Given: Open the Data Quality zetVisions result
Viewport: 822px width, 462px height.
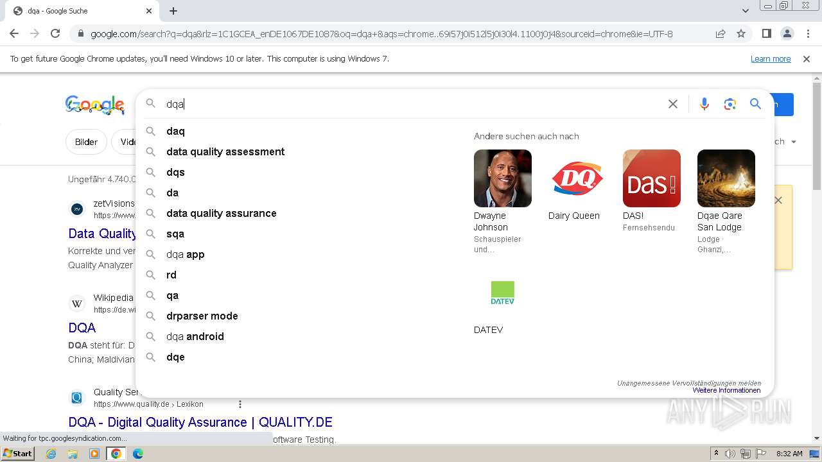Looking at the screenshot, I should 102,234.
